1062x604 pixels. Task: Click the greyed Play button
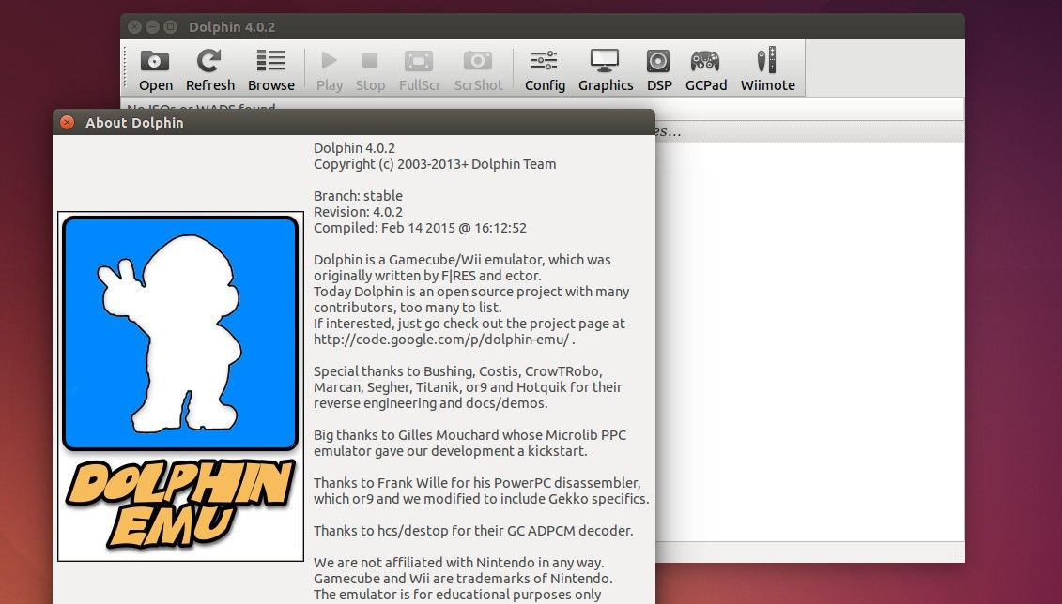[330, 69]
